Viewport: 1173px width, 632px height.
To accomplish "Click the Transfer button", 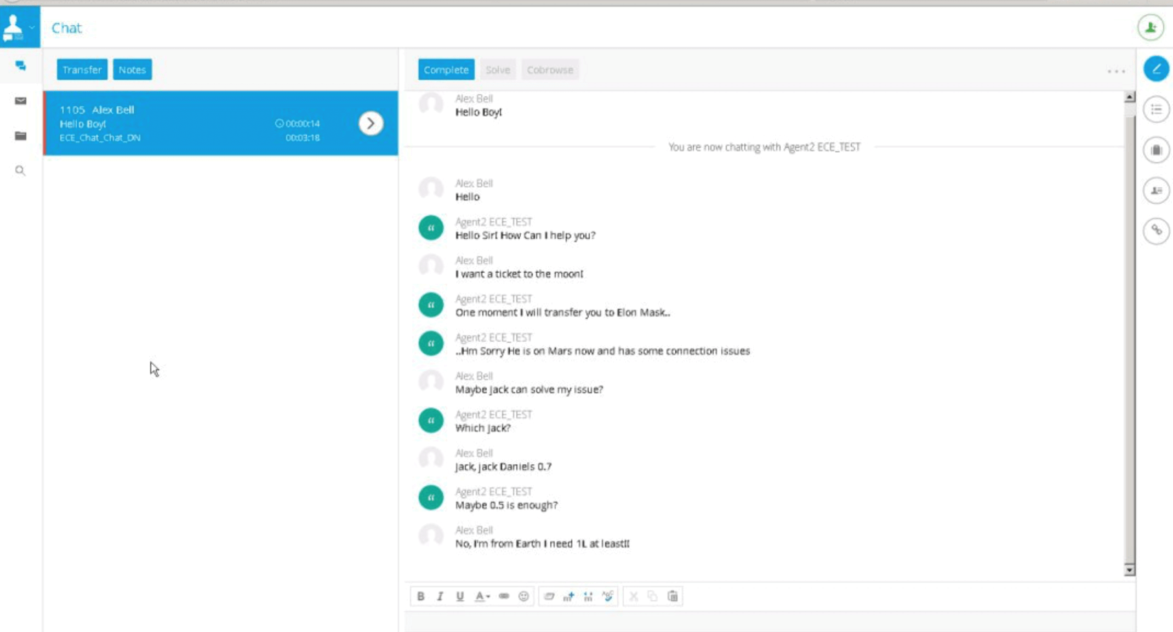I will [x=82, y=70].
